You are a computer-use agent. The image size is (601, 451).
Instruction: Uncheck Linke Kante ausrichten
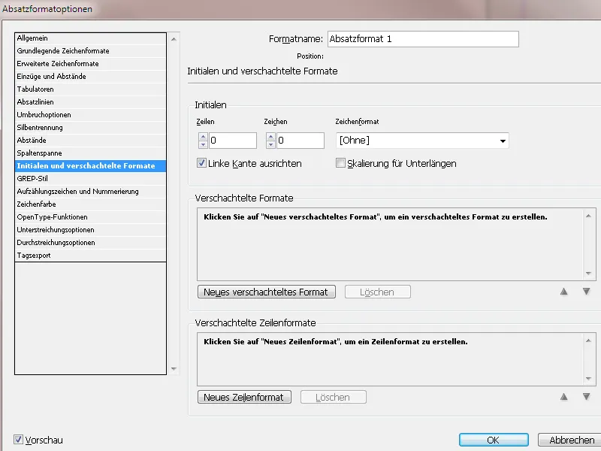pyautogui.click(x=201, y=163)
